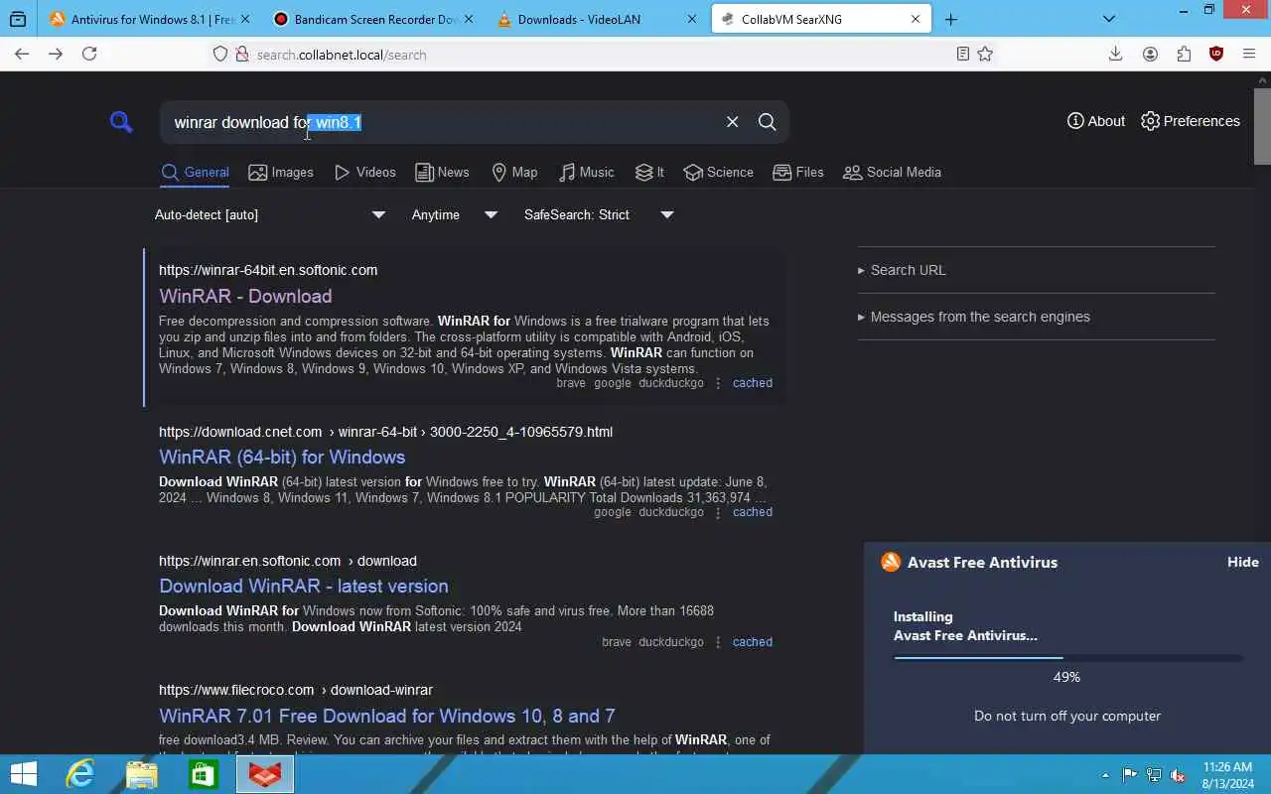Switch to the Science tab
This screenshot has height=794, width=1271.
tap(719, 172)
